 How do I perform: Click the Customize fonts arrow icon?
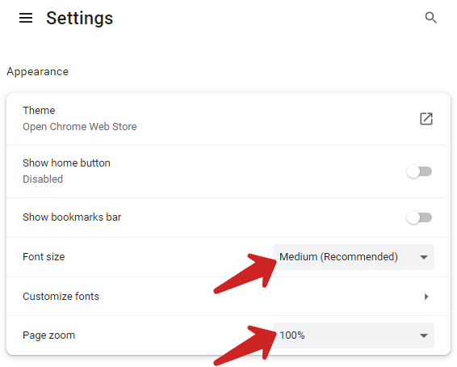(x=426, y=297)
